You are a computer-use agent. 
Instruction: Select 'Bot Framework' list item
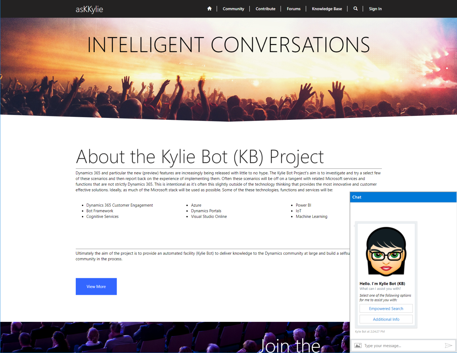pyautogui.click(x=100, y=211)
